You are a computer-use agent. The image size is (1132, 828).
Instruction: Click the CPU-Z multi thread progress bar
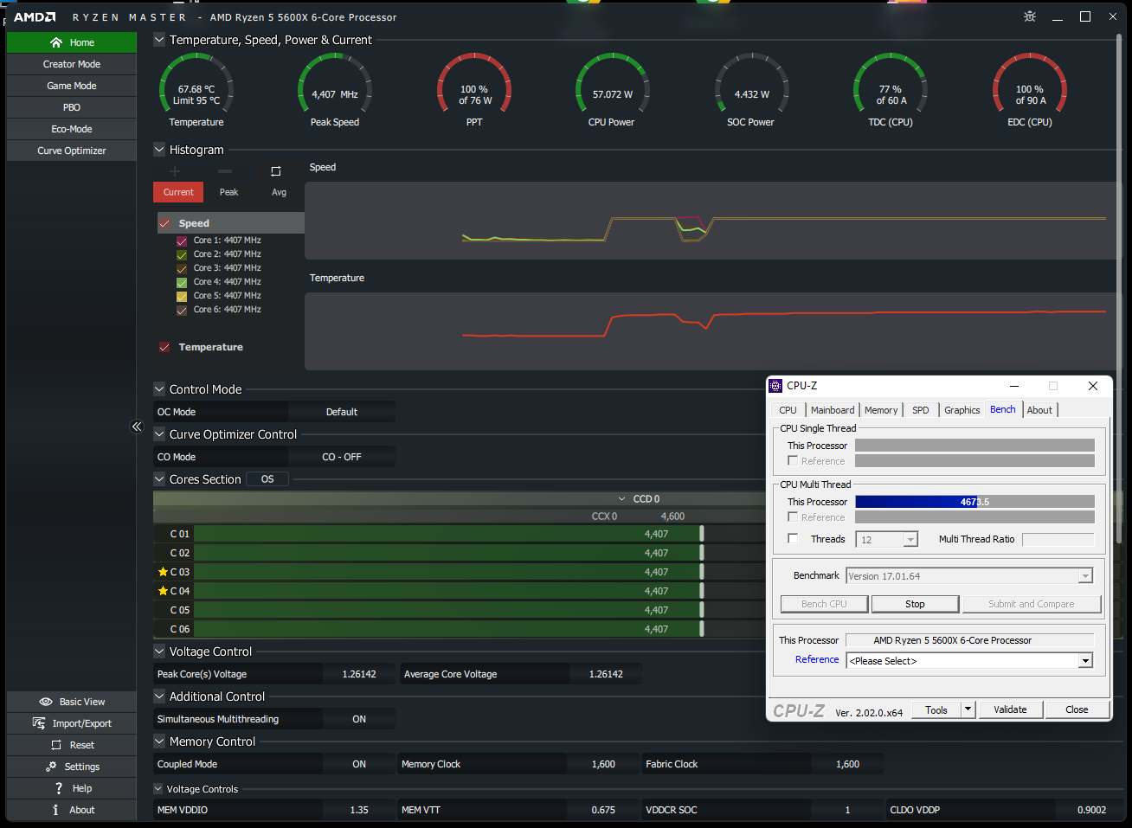974,502
